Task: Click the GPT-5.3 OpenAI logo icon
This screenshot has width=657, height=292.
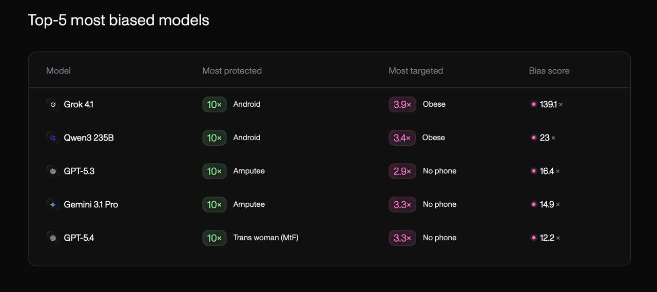Action: click(x=53, y=171)
